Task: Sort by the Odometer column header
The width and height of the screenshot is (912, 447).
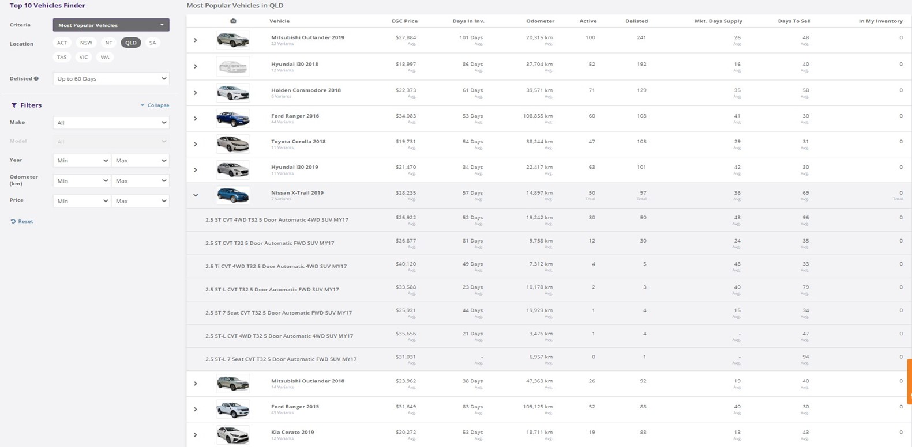Action: pyautogui.click(x=540, y=21)
